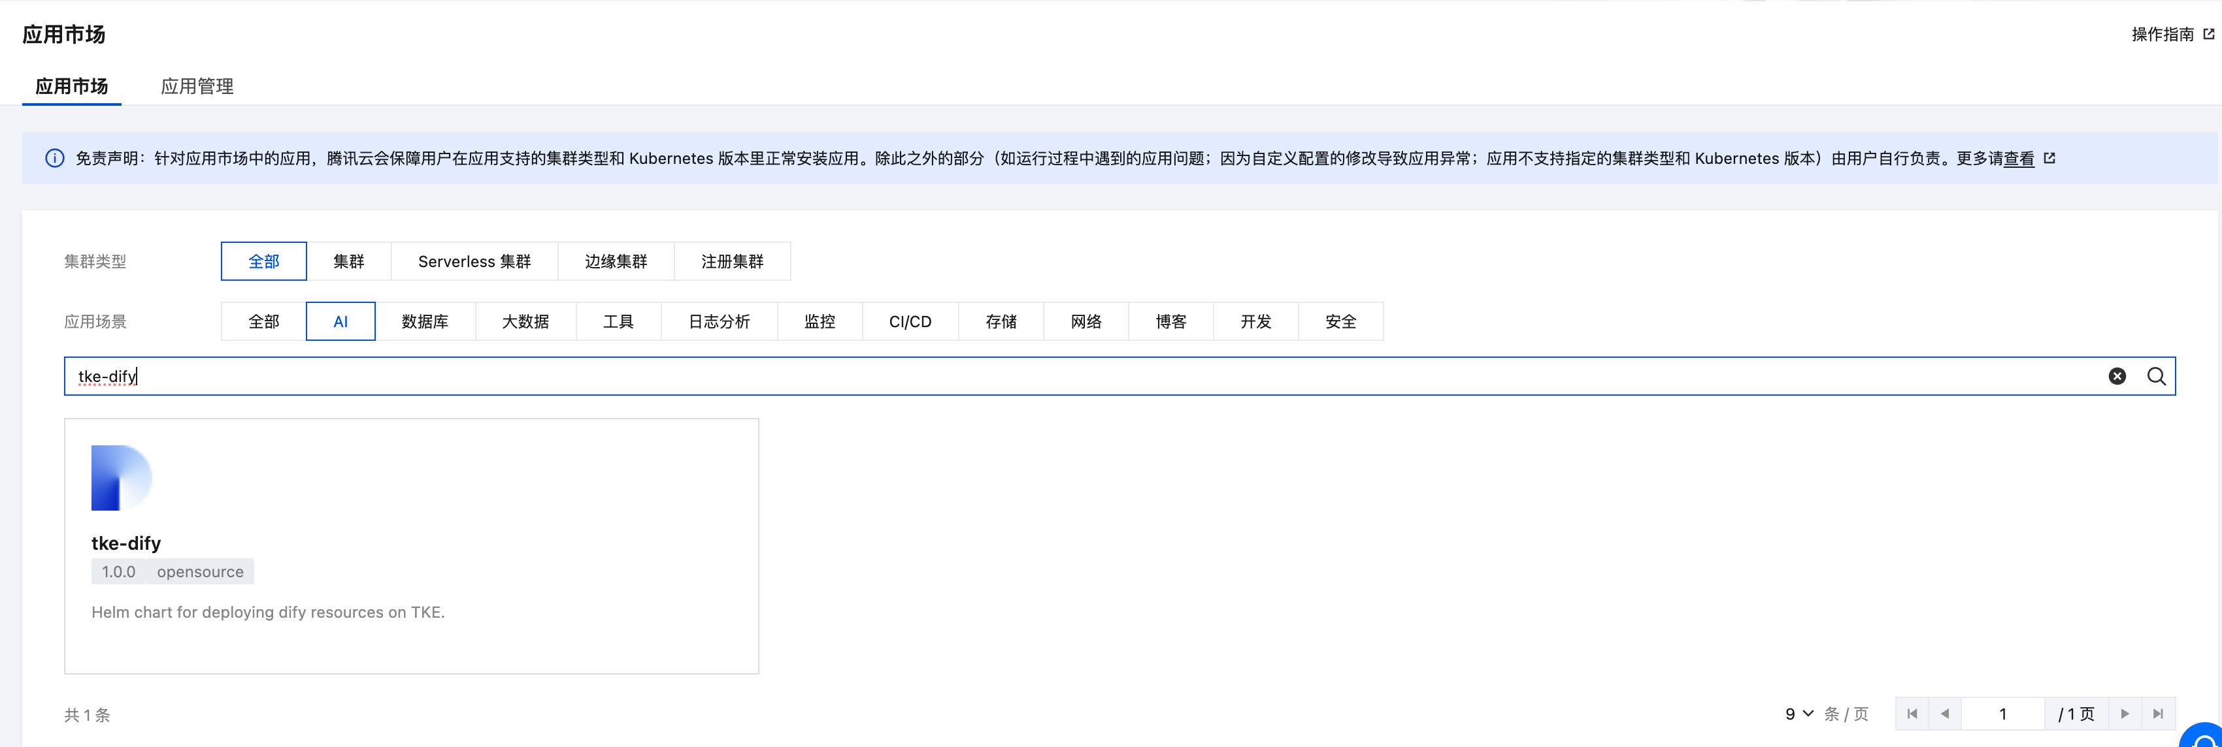This screenshot has width=2222, height=747.
Task: Click the page number input box
Action: (x=2003, y=714)
